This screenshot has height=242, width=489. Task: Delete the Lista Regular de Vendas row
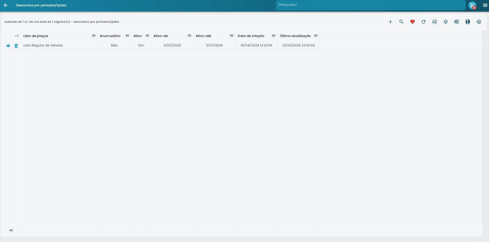tap(16, 46)
